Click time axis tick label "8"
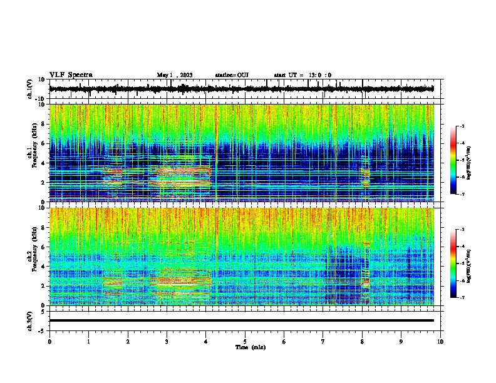This screenshot has height=383, width=496. (x=362, y=341)
